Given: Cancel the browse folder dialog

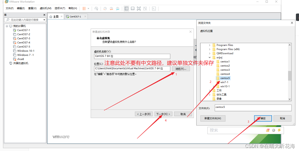Looking at the screenshot, I should tap(282, 119).
